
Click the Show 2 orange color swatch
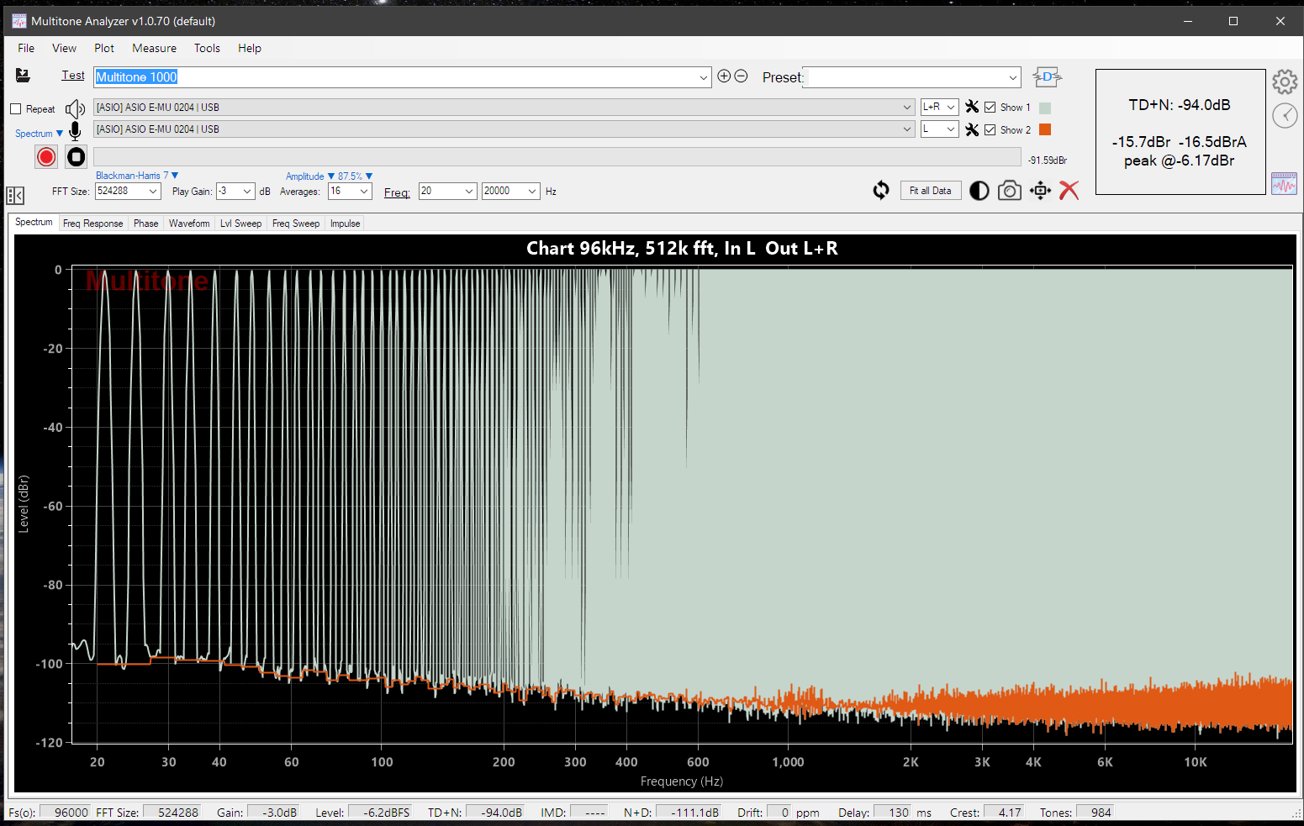click(x=1045, y=129)
